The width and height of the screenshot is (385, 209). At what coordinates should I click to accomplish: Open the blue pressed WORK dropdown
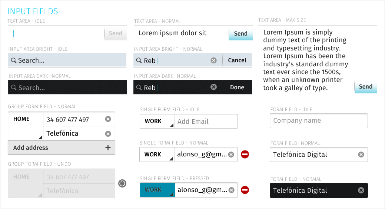click(157, 190)
